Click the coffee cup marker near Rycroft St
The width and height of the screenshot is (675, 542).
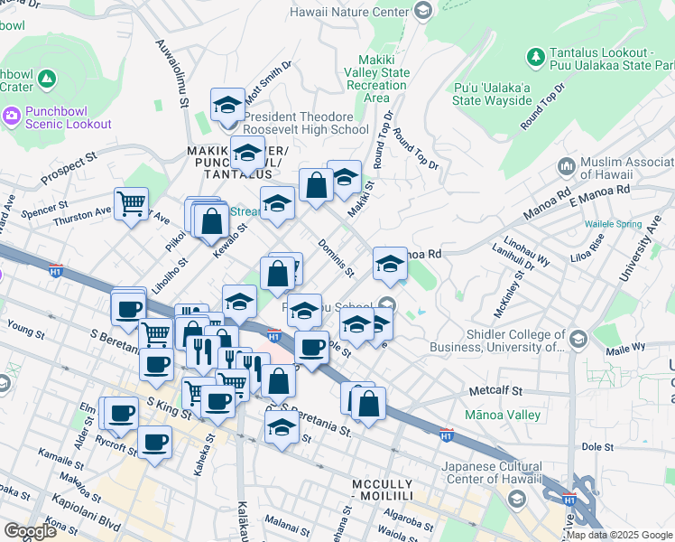point(155,443)
